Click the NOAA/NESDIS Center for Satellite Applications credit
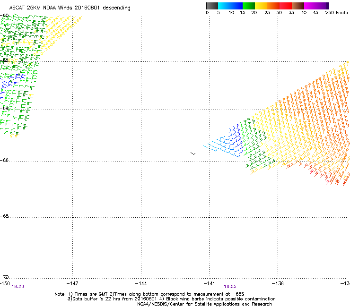 click(x=204, y=304)
